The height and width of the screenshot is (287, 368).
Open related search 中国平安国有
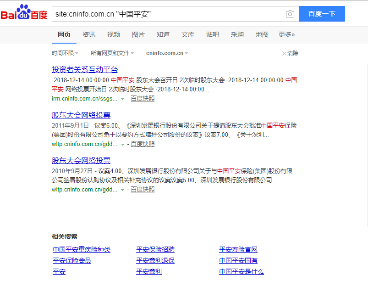point(238,260)
